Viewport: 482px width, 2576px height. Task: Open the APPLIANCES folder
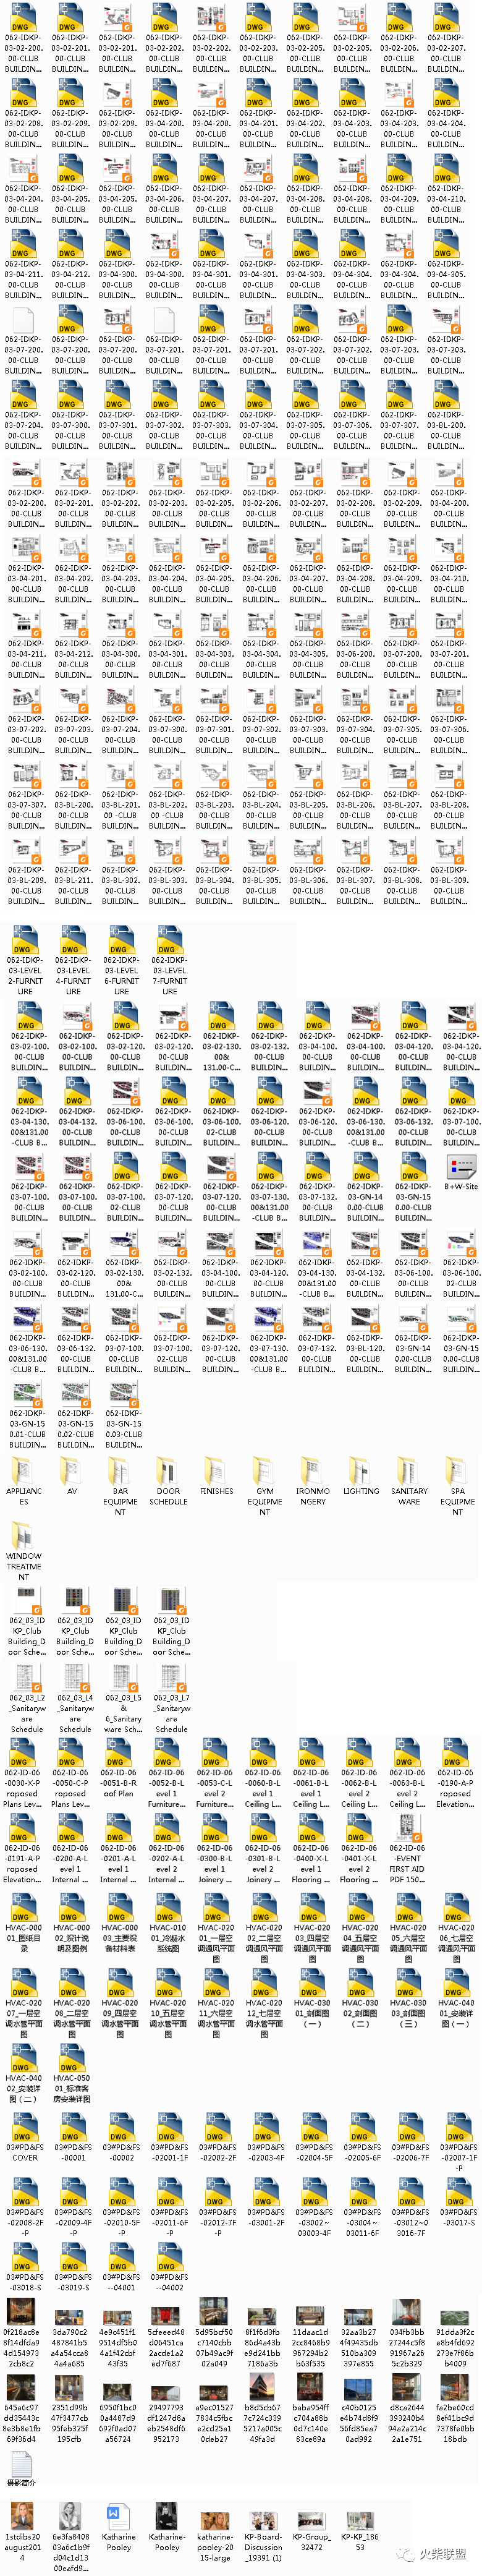(24, 1476)
